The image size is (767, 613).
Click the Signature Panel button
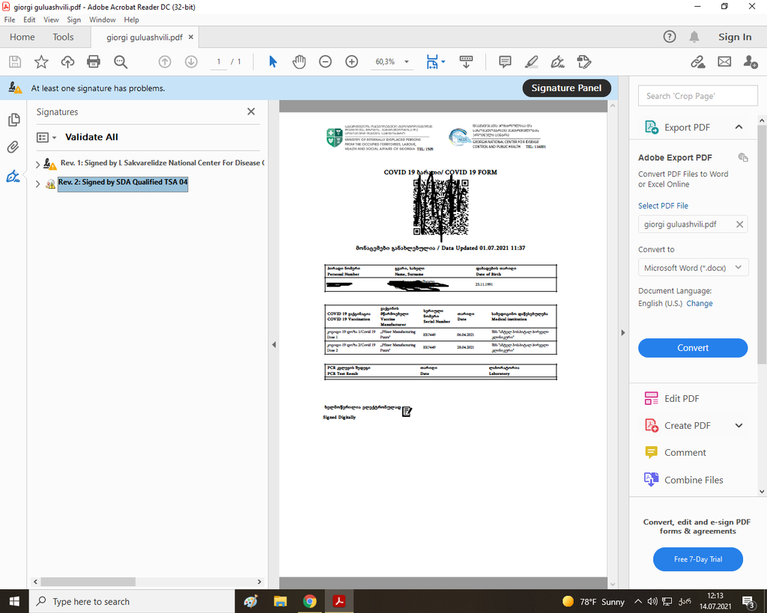[x=566, y=88]
